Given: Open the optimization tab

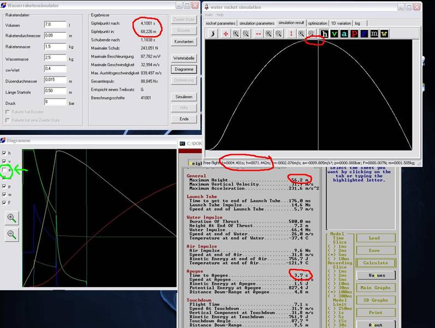Looking at the screenshot, I should pos(318,24).
